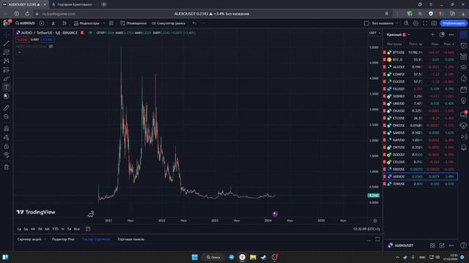
Task: Open indicator templates grid icon
Action: [x=111, y=23]
